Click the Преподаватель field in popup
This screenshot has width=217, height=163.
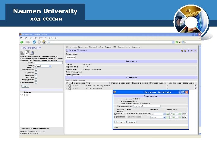point(146,106)
